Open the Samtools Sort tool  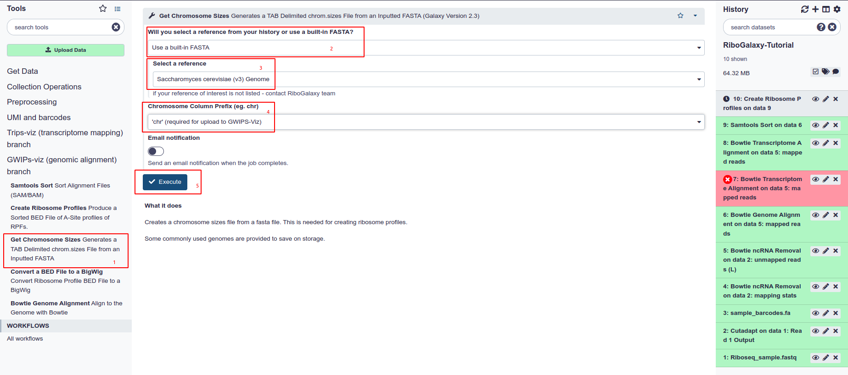point(60,190)
